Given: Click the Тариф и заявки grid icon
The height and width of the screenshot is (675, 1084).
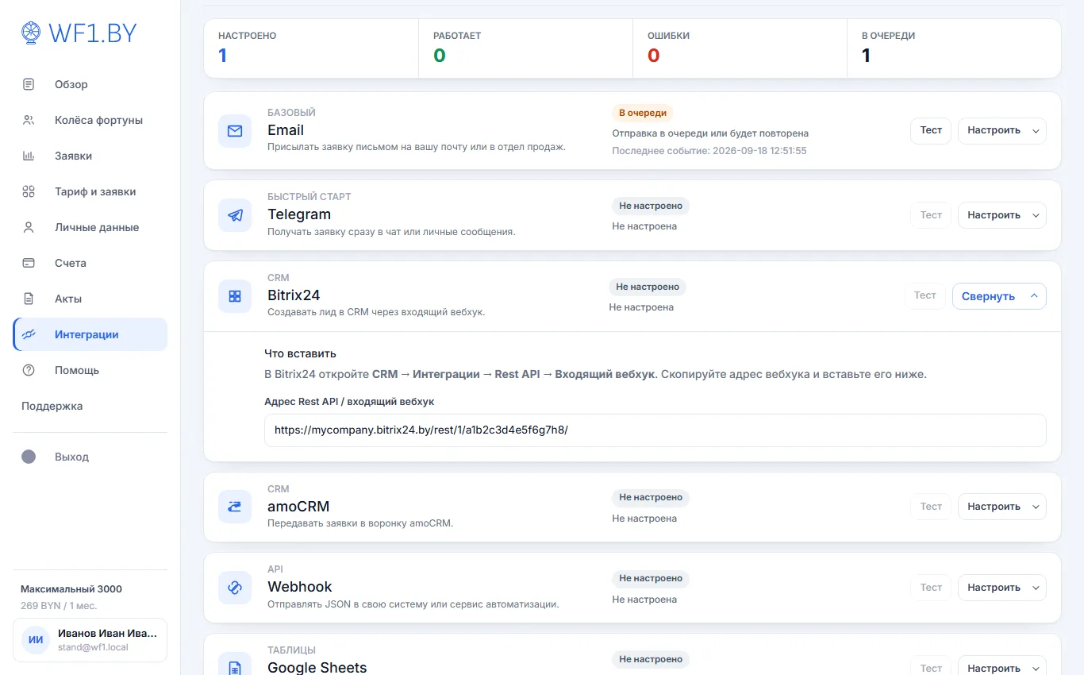Looking at the screenshot, I should coord(29,191).
